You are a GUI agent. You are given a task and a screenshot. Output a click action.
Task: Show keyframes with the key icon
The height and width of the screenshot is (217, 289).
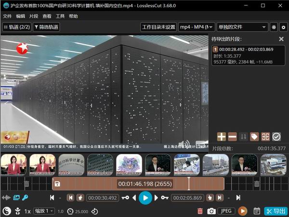pos(25,198)
